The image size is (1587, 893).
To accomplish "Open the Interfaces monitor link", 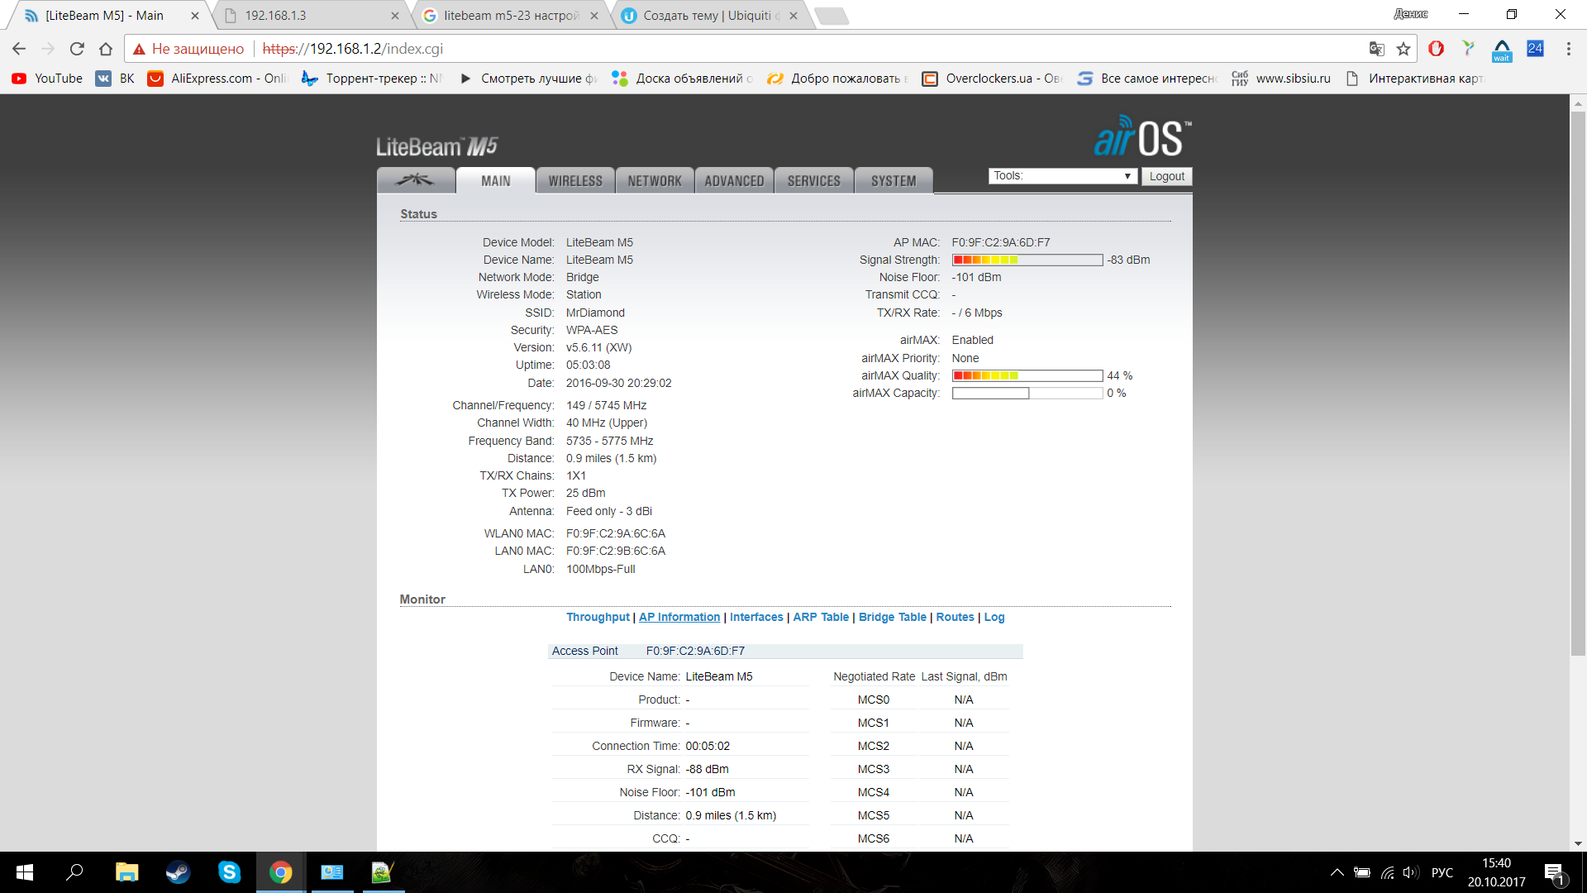I will 756,618.
